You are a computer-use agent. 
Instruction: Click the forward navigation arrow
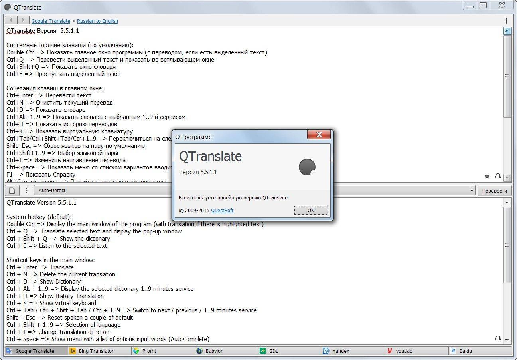(x=23, y=20)
